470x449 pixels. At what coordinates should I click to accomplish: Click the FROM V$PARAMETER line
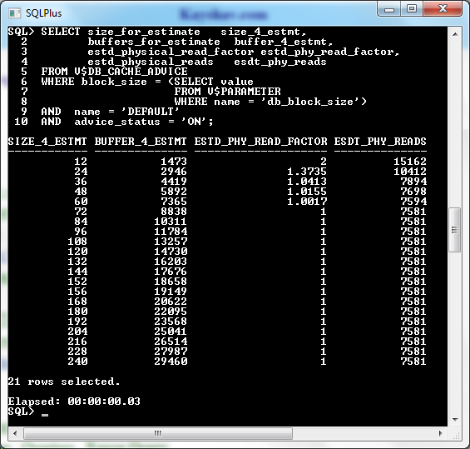[x=227, y=92]
